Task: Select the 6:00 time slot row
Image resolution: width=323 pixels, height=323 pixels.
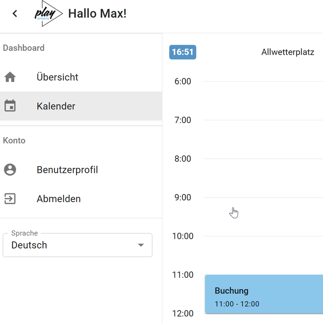Action: tap(263, 101)
